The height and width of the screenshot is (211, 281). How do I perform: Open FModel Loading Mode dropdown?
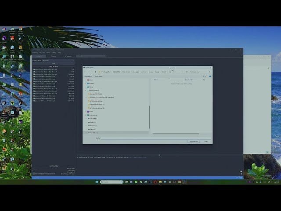click(58, 60)
